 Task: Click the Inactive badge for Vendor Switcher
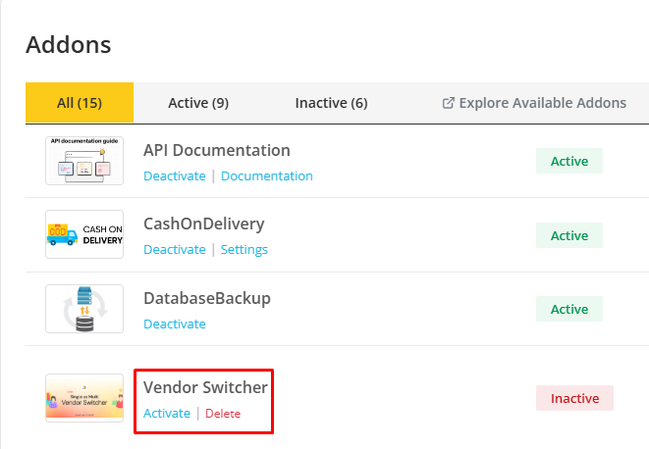pyautogui.click(x=574, y=398)
